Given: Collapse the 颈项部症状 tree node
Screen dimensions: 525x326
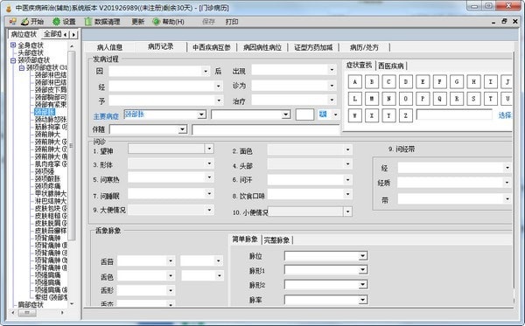Looking at the screenshot, I should (13, 60).
